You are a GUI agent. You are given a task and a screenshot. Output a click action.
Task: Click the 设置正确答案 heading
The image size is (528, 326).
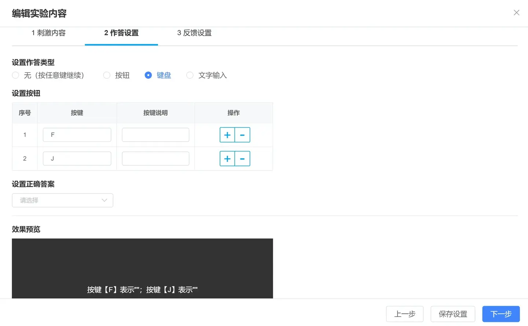tap(33, 184)
